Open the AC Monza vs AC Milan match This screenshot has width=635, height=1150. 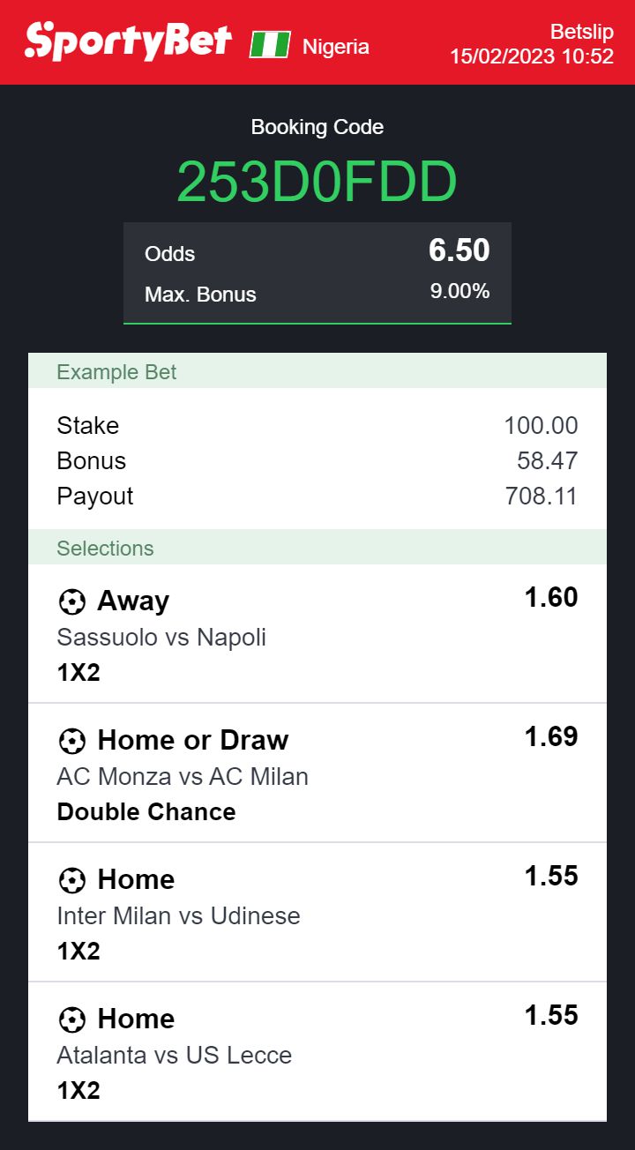click(183, 776)
